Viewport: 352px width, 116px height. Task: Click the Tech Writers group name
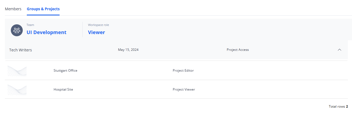coord(21,50)
